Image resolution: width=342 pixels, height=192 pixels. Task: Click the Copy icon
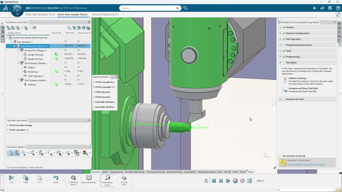click(26, 178)
